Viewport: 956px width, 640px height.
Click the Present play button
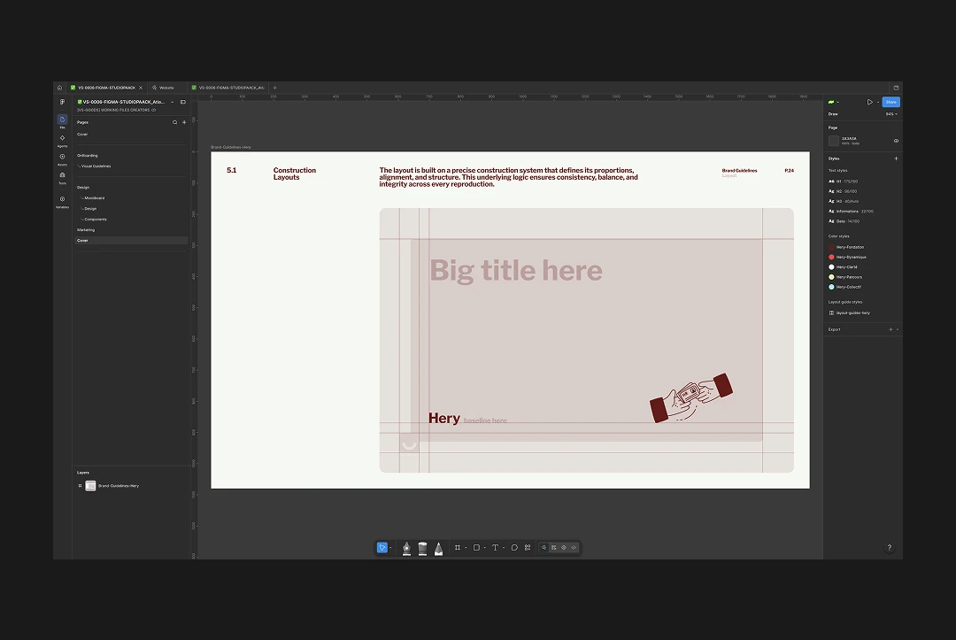coord(870,102)
